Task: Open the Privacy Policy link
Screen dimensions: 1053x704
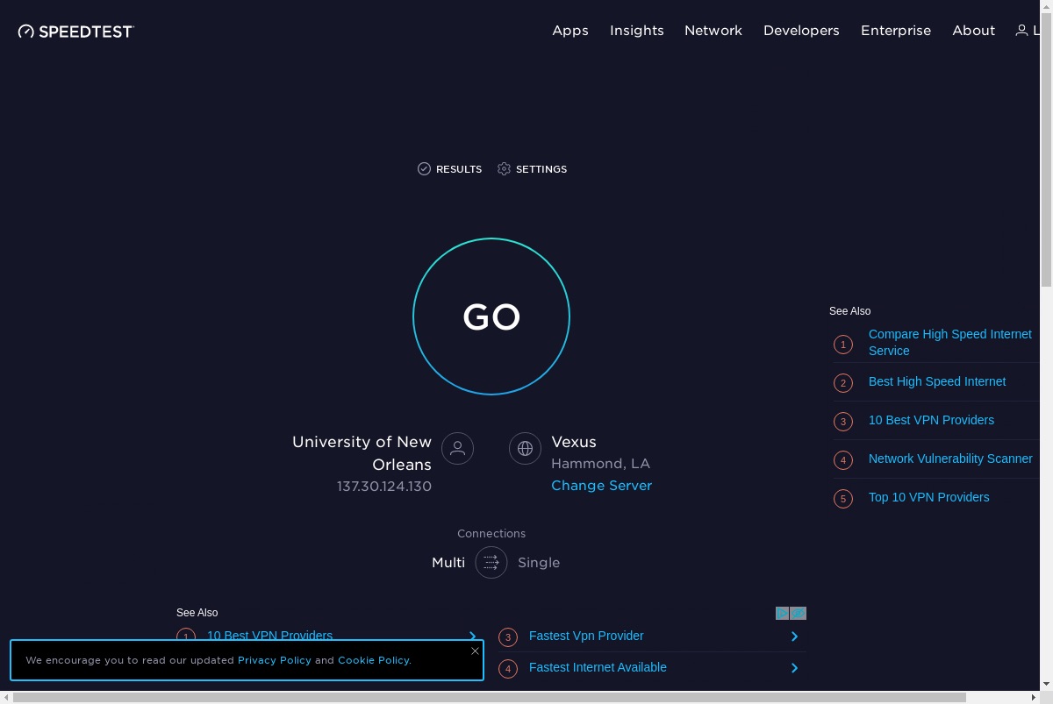Action: [275, 660]
